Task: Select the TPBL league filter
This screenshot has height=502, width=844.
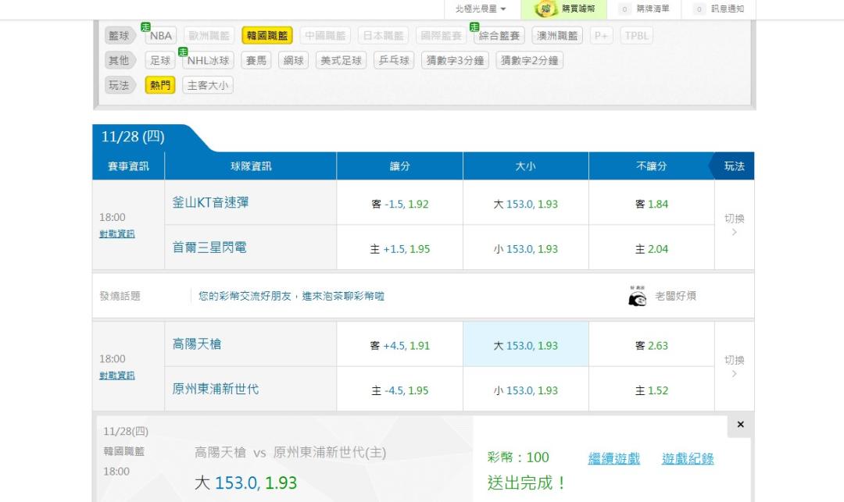Action: 637,35
